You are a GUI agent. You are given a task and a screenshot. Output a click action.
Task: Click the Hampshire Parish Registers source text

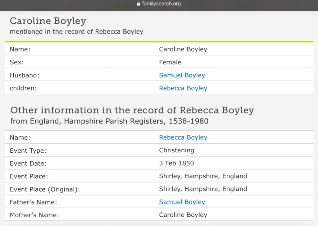[x=109, y=121]
